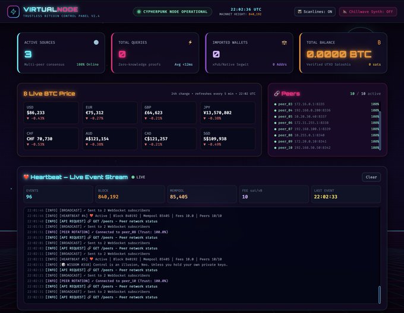The width and height of the screenshot is (404, 313).
Task: Click the 0 Addrs label
Action: 280,64
